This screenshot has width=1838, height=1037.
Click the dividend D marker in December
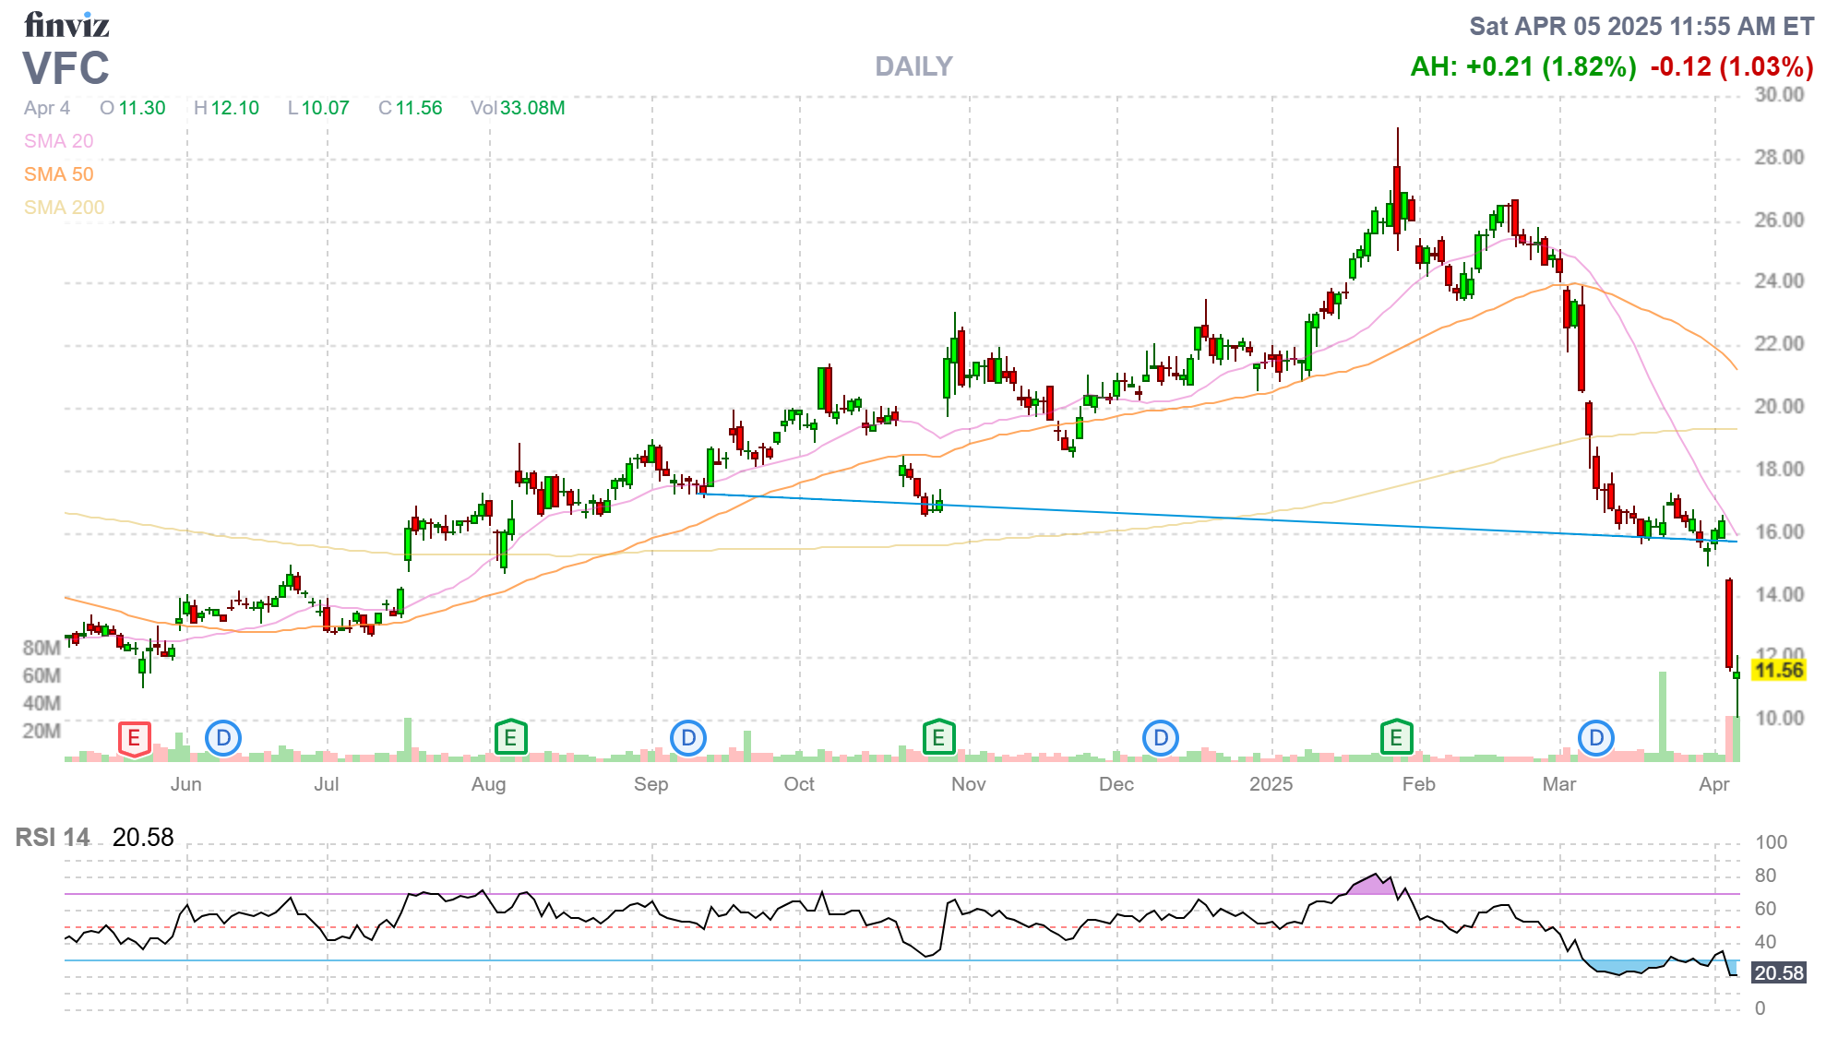click(1161, 738)
